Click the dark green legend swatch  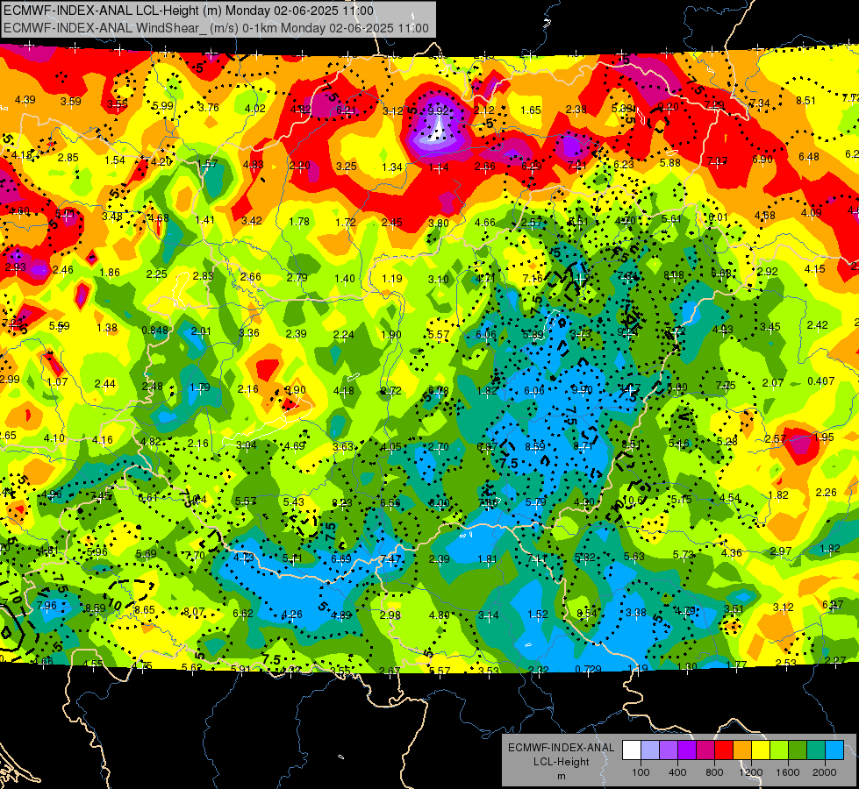(x=798, y=750)
